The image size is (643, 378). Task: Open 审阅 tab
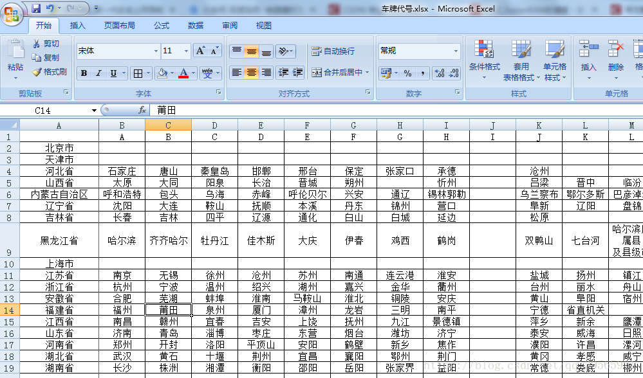tap(230, 25)
